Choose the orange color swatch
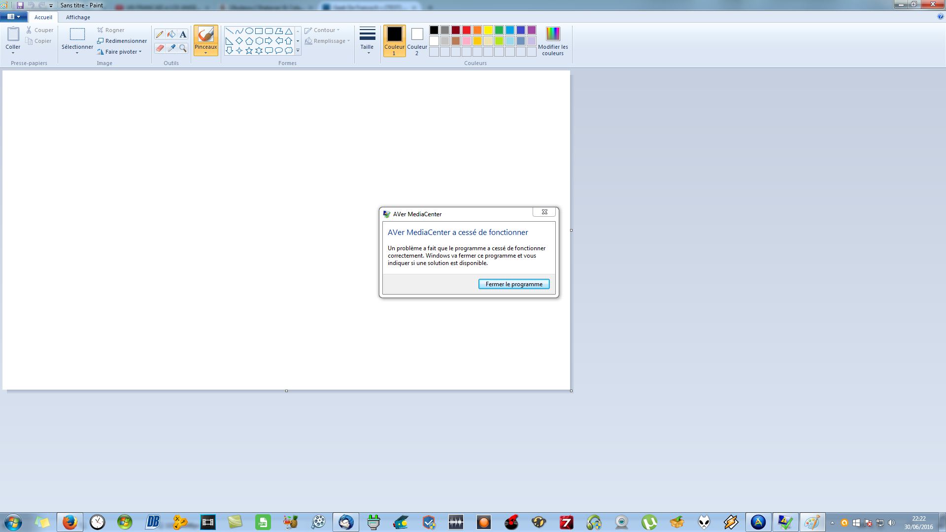 click(x=477, y=30)
